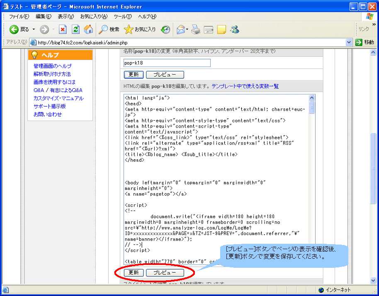Image resolution: width=379 pixels, height=296 pixels.
Task: Click the Forward arrow icon
Action: pyautogui.click(x=44, y=29)
